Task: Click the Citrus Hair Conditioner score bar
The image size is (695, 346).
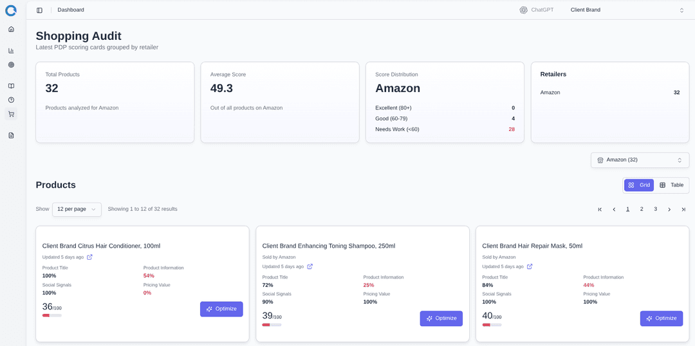Action: [x=52, y=315]
